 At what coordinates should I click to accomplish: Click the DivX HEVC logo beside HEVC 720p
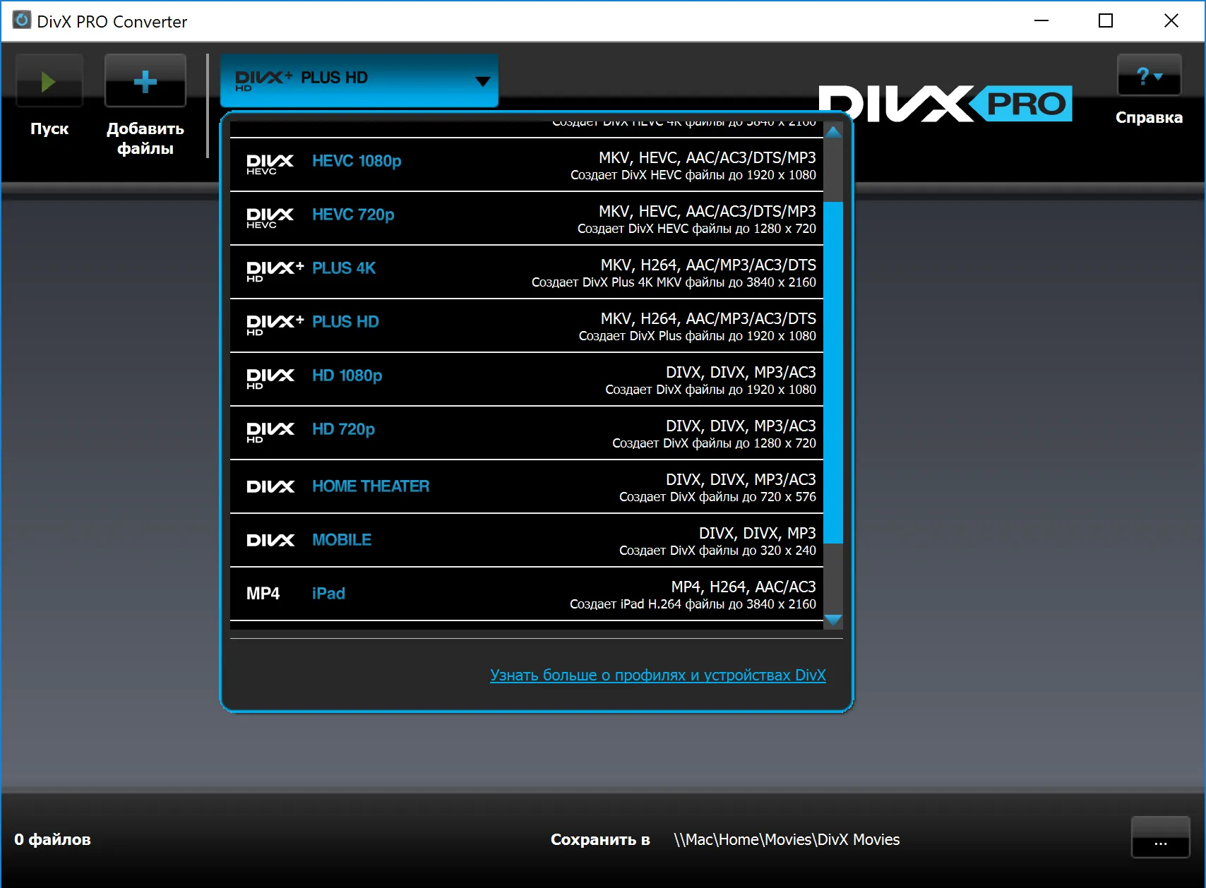tap(270, 218)
